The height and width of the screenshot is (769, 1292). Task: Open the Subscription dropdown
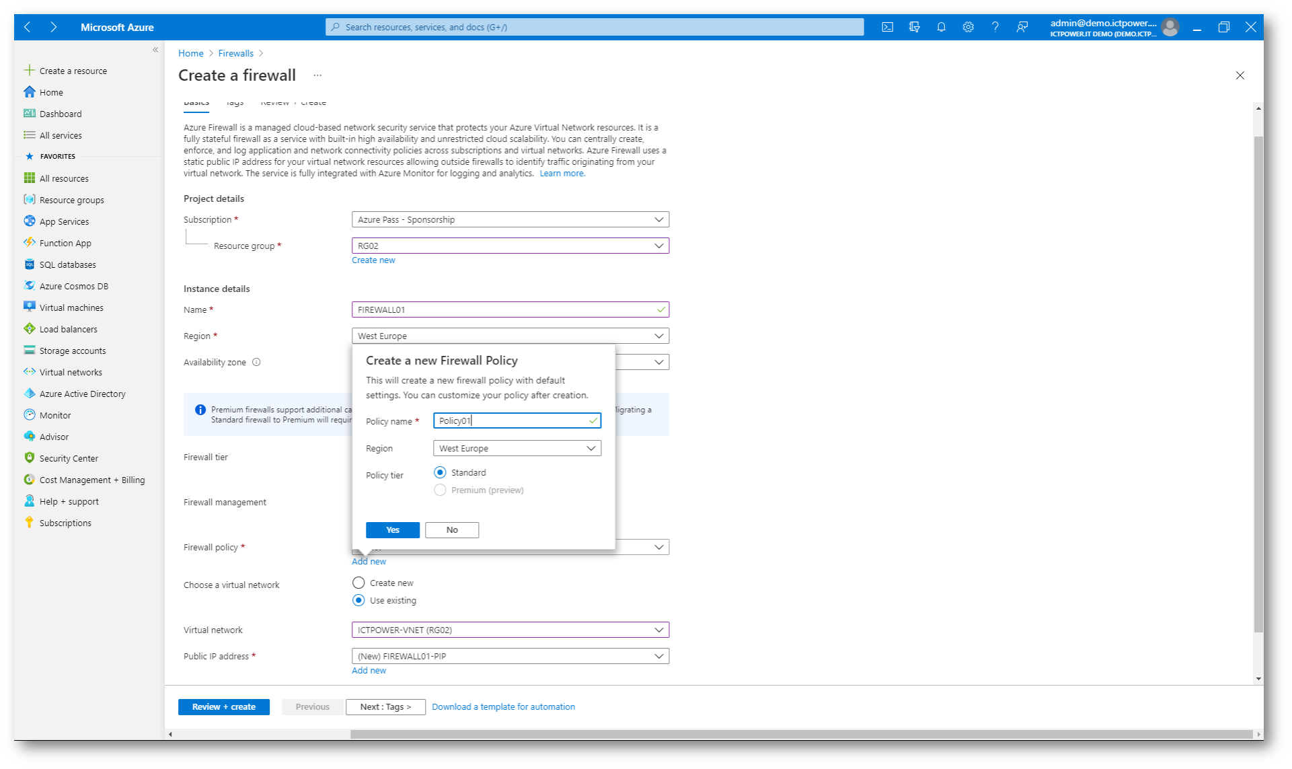click(x=510, y=220)
